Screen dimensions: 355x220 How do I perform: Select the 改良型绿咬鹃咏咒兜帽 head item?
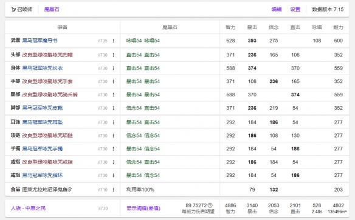47,55
